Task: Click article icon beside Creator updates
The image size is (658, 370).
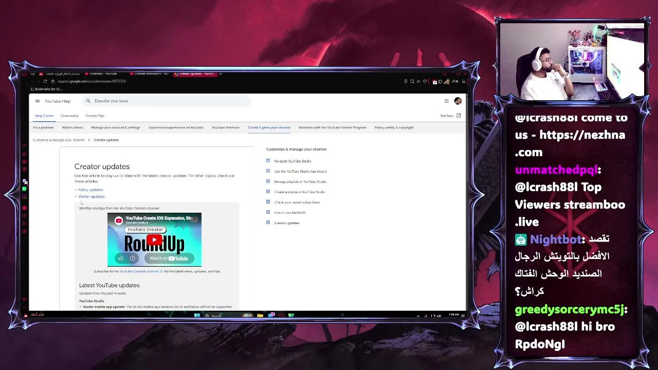Action: click(268, 223)
